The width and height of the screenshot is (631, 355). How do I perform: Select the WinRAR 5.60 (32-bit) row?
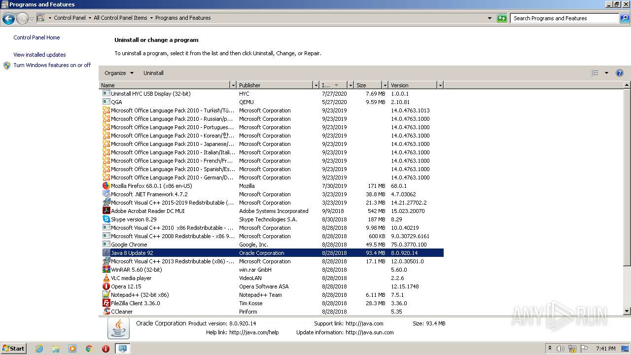point(271,270)
